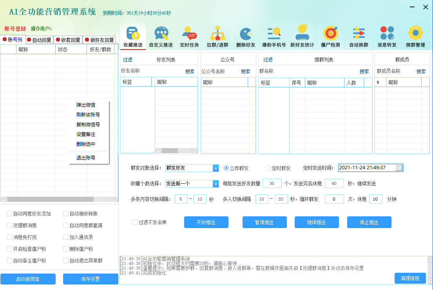Check 过滤不发名单 option
Screen dimensions: 433x290
(x=135, y=222)
